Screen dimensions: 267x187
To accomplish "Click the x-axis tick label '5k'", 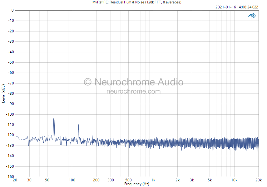I will click(x=210, y=180).
